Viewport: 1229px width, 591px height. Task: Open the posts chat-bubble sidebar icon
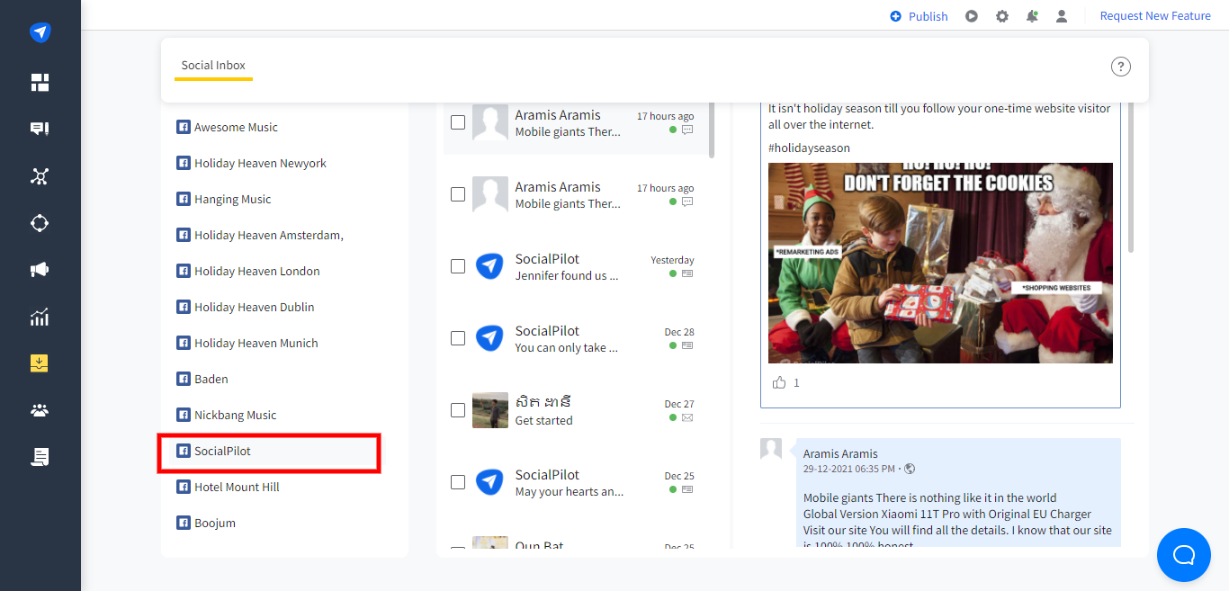click(x=40, y=130)
